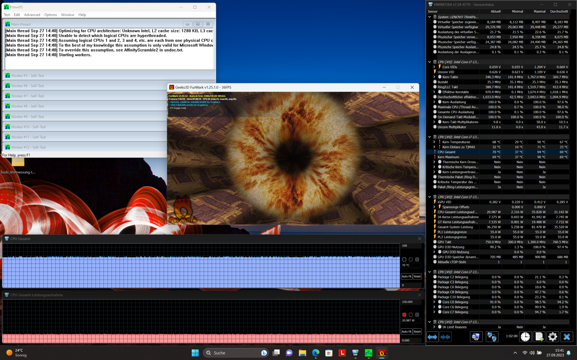The height and width of the screenshot is (360, 577).
Task: Open HWiNFO sensor settings gear
Action: (x=552, y=337)
